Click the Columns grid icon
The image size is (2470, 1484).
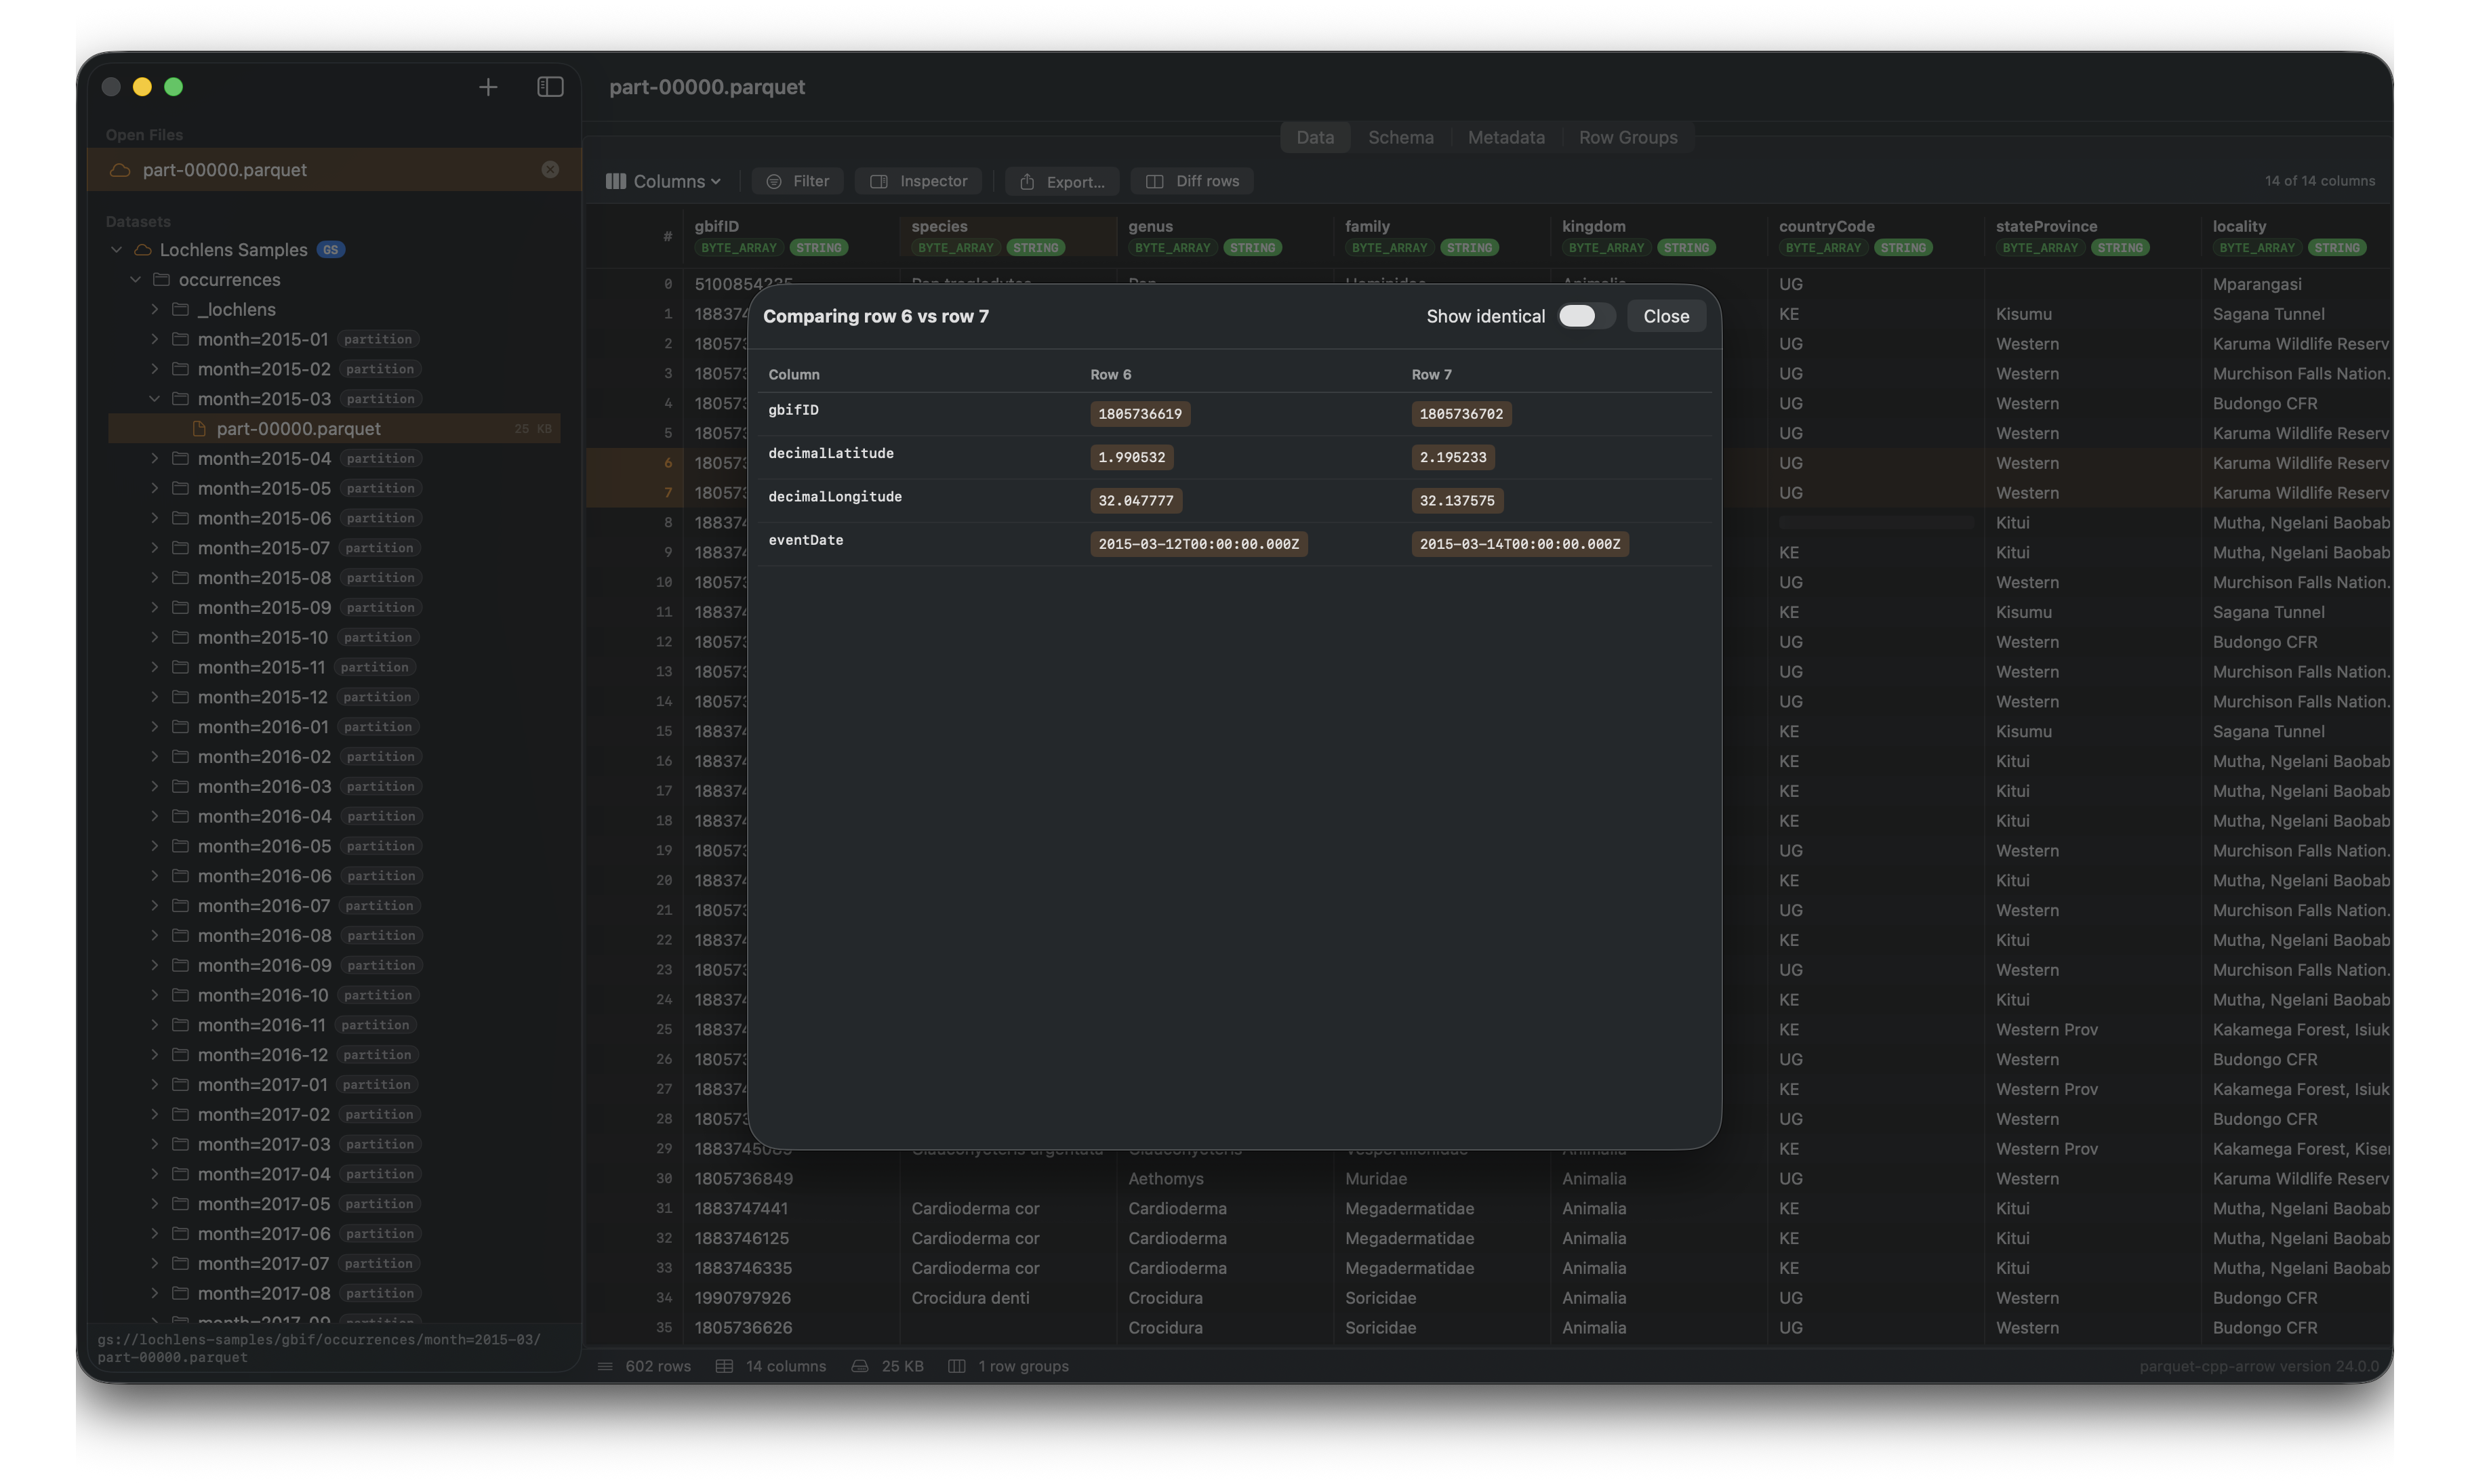click(x=616, y=181)
